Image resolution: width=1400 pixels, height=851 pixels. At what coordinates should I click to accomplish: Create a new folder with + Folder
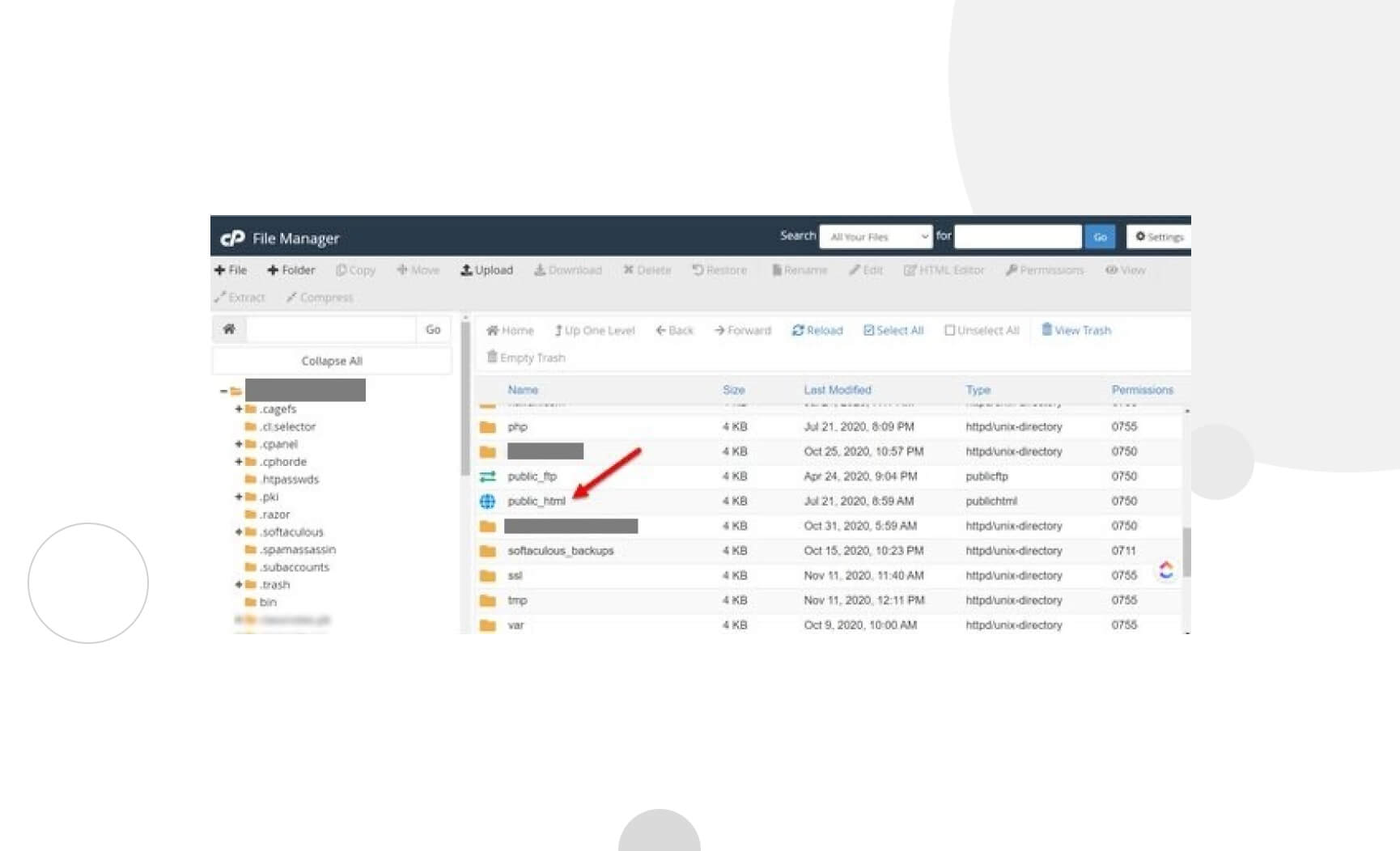291,270
